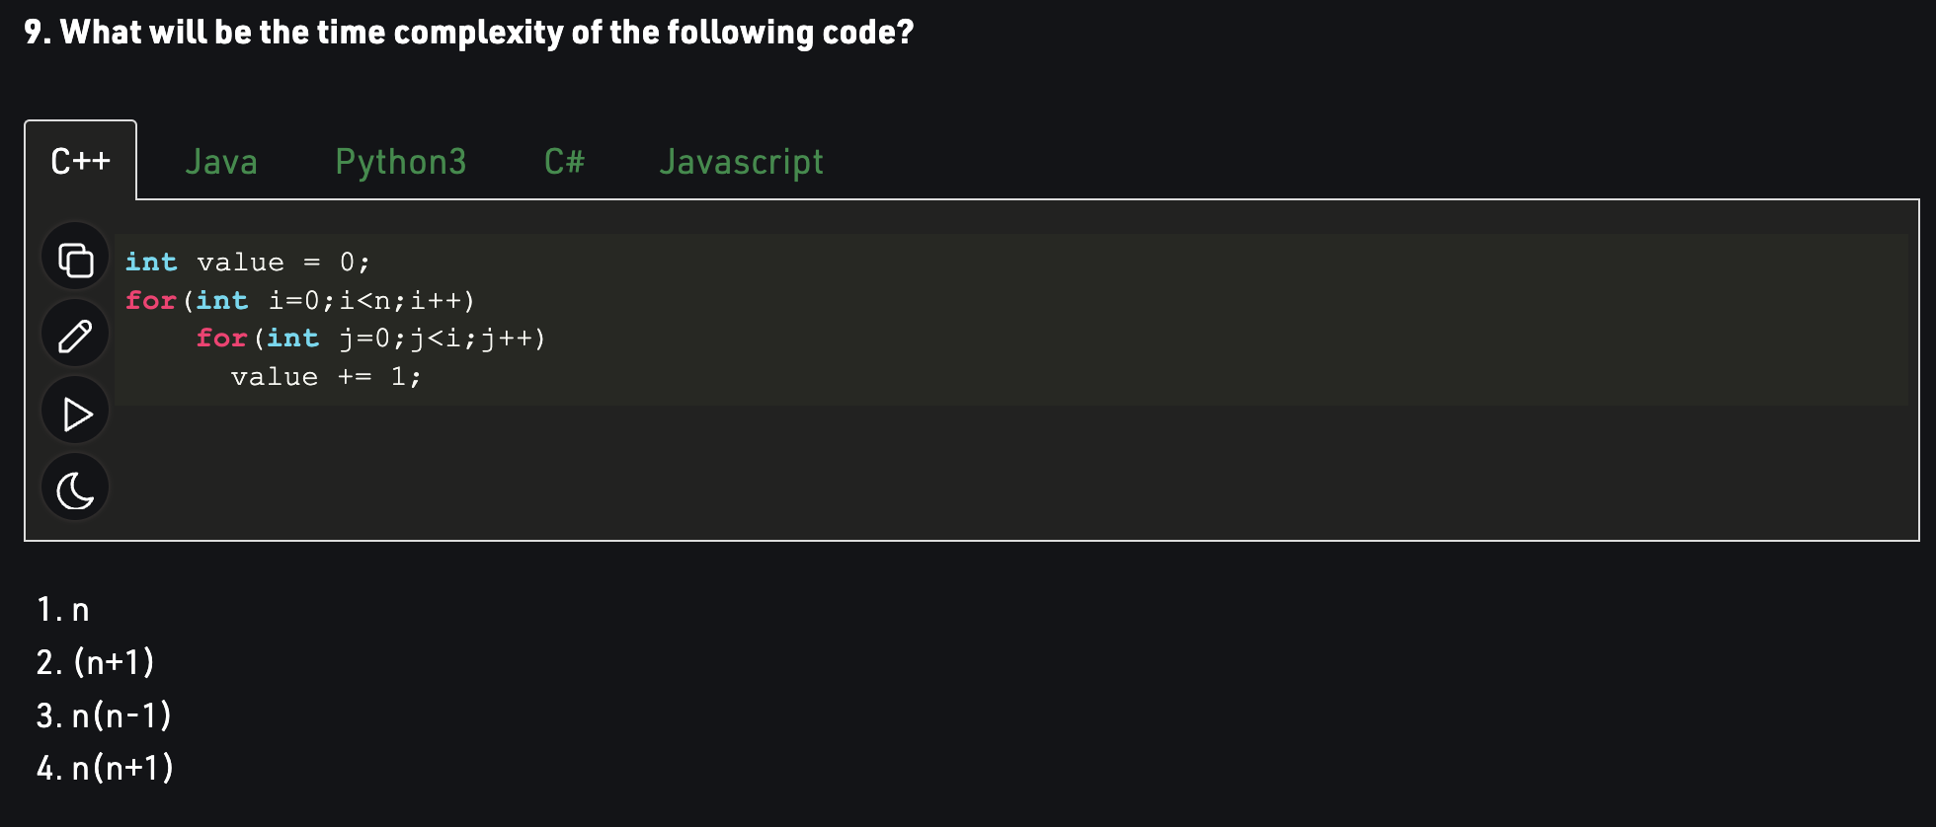Click the 'value += 1;' code line
1936x827 pixels.
[x=326, y=377]
